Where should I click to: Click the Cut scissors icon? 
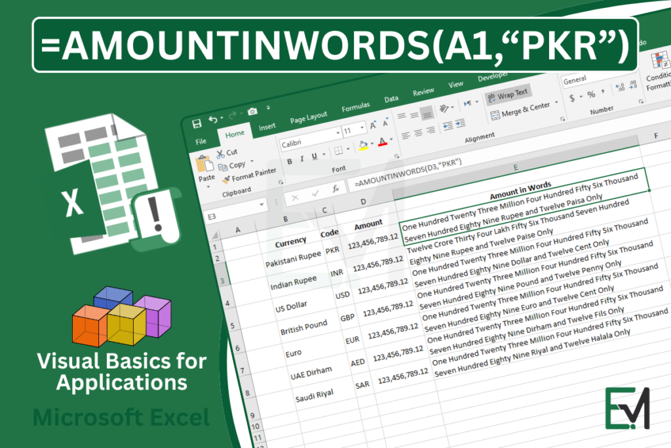220,153
